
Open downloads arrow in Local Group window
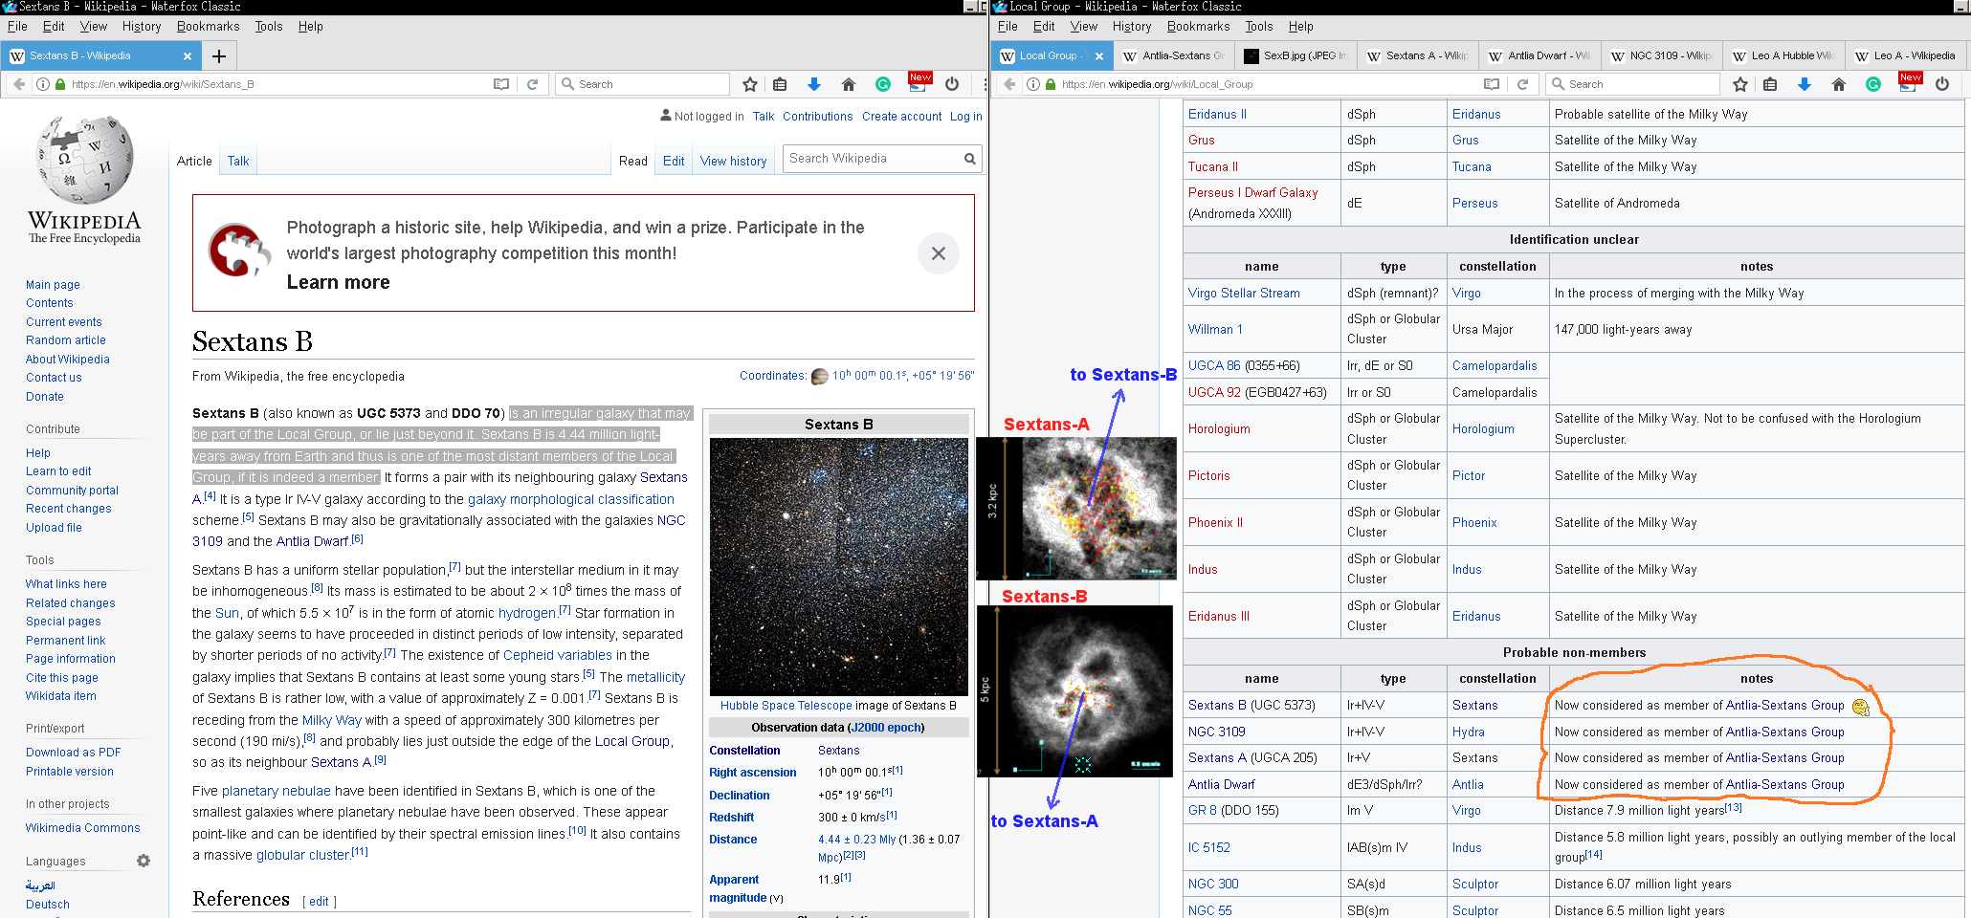[1805, 84]
